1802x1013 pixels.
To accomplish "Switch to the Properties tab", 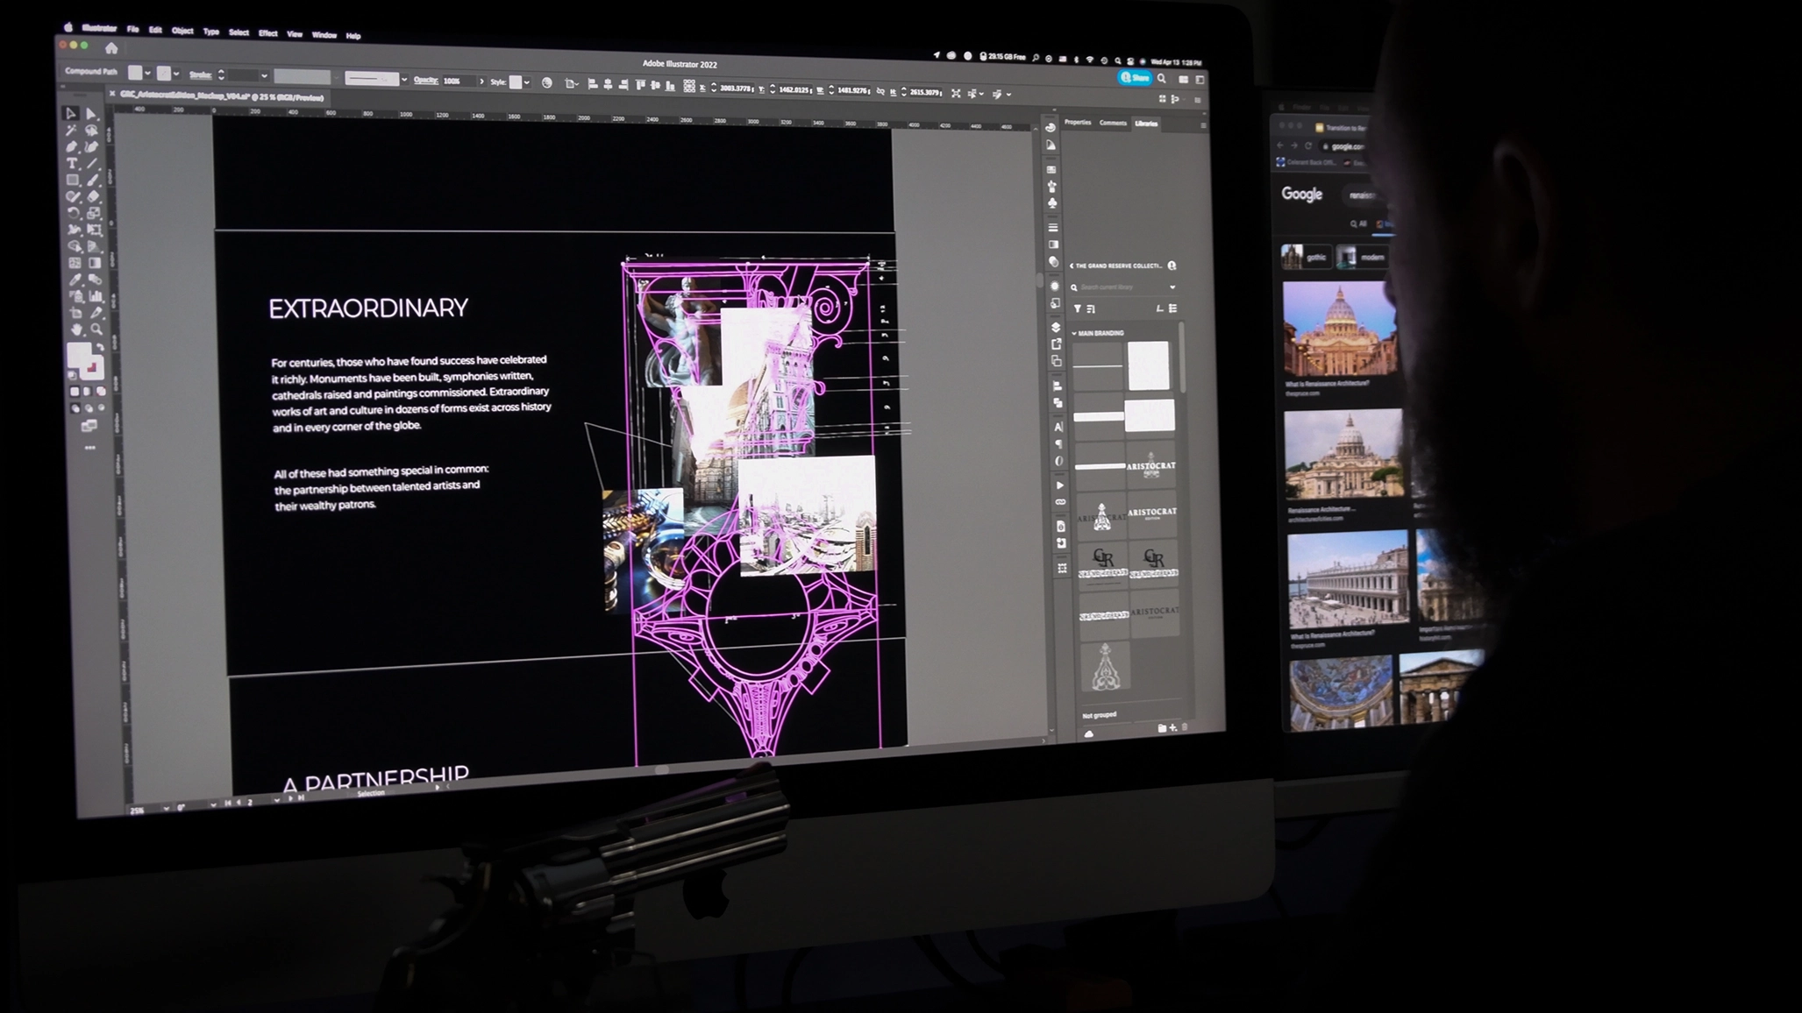I will point(1078,123).
